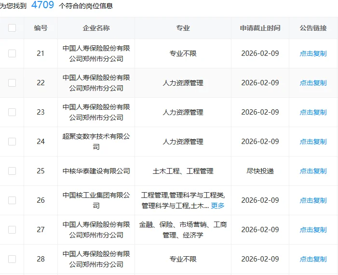Click the deadline date in row 28

[x=260, y=259]
